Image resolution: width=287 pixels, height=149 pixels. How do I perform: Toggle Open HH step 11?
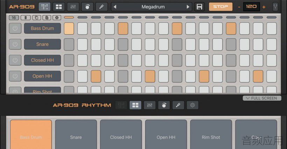point(204,76)
